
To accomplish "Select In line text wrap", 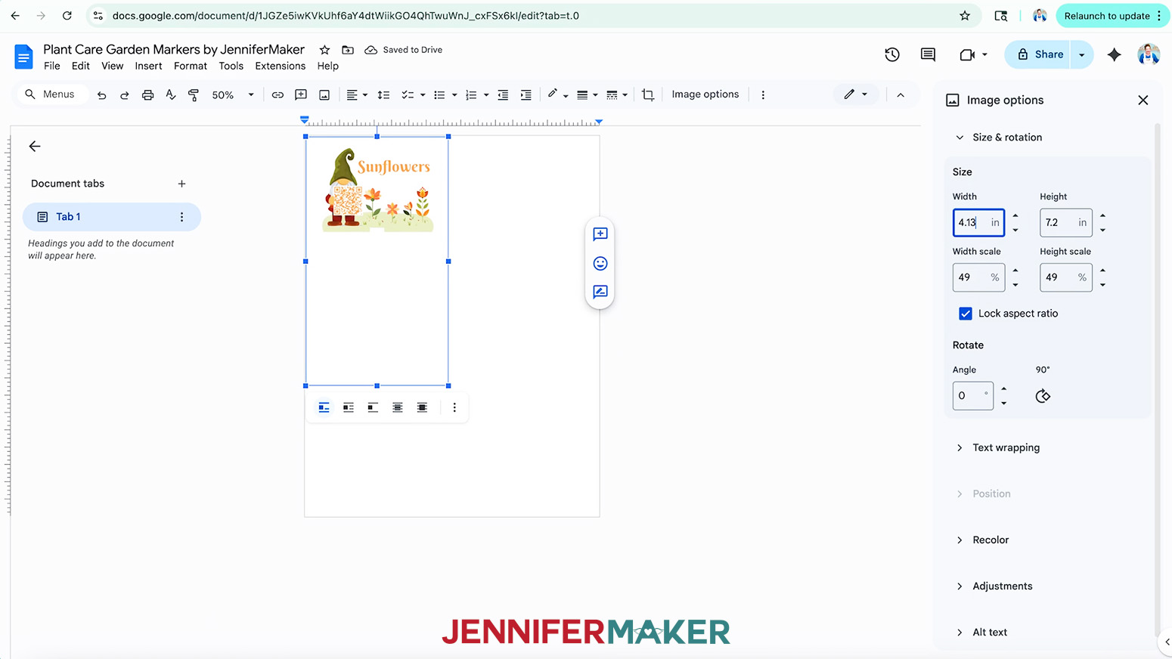I will tap(324, 407).
